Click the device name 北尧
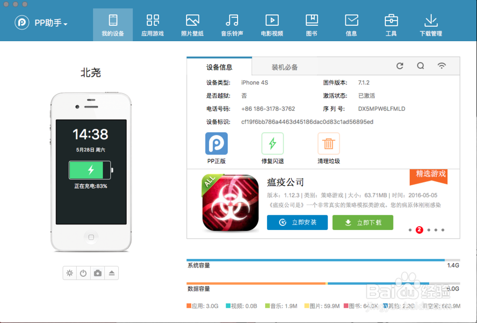This screenshot has height=323, width=477. coord(91,73)
